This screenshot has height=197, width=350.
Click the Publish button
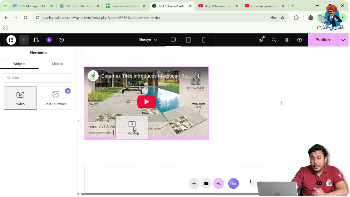[322, 40]
